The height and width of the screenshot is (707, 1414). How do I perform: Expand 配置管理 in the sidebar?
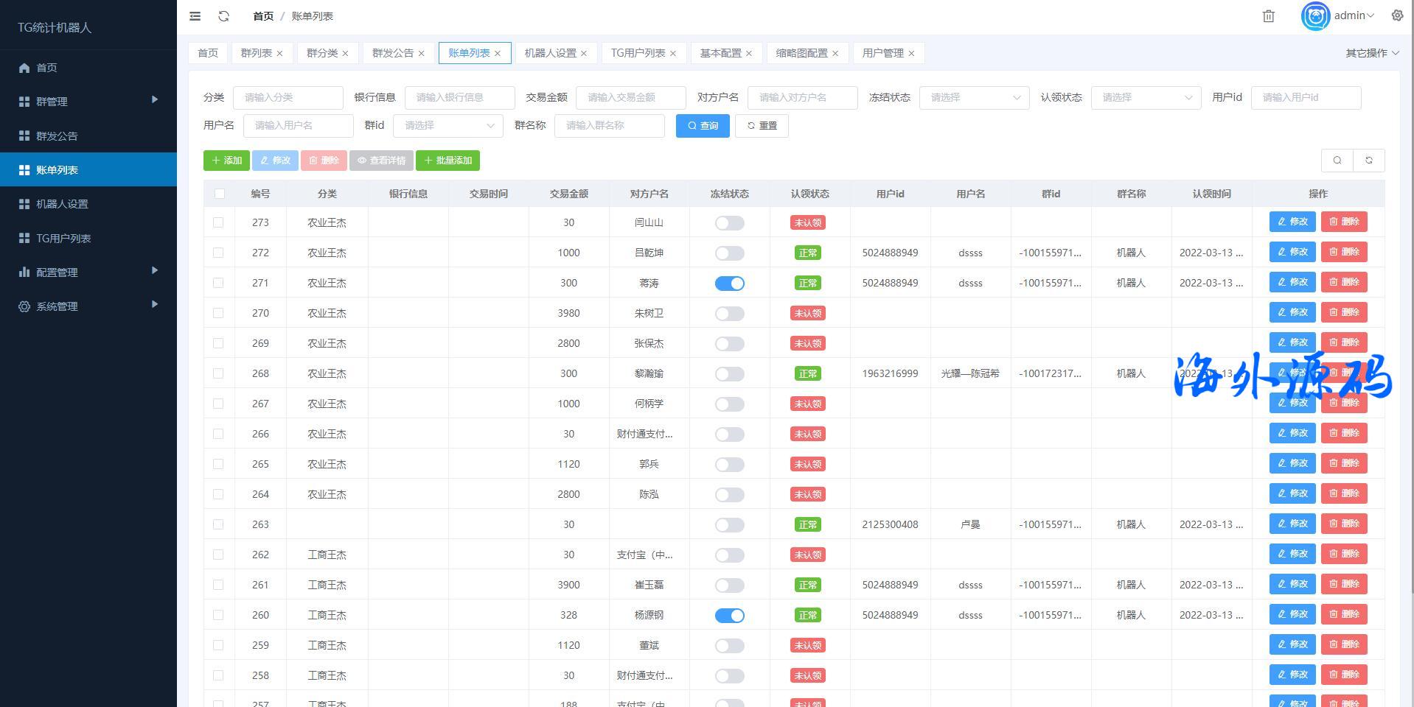57,272
